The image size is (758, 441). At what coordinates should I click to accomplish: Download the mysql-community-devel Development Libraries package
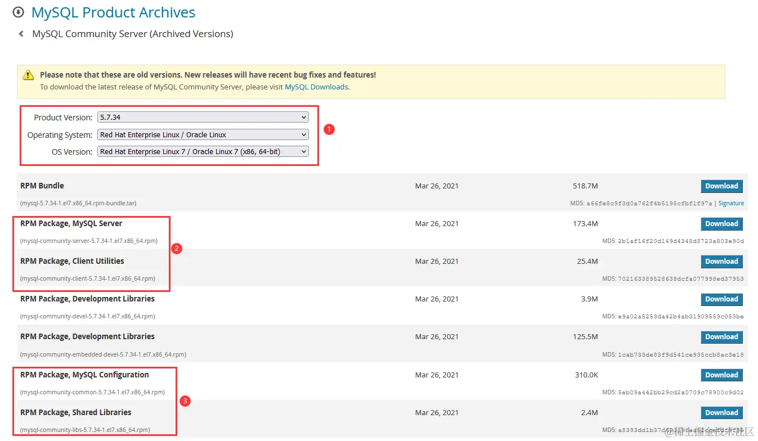click(x=721, y=299)
